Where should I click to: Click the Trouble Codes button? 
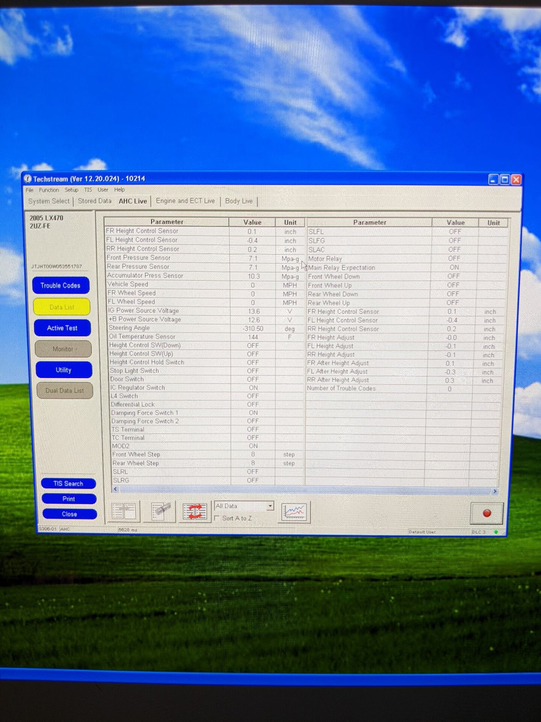tap(61, 285)
